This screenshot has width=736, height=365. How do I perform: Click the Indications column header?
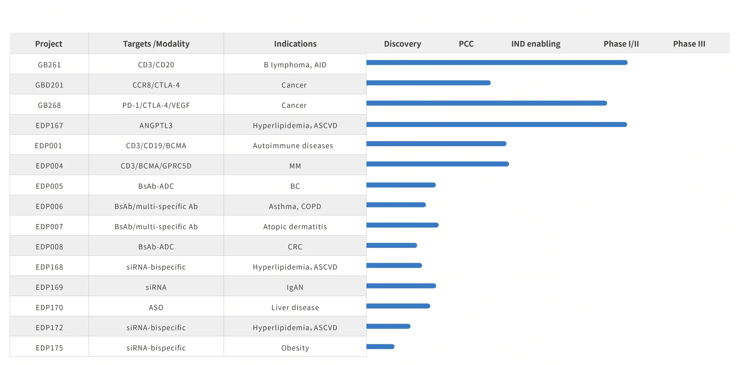295,44
